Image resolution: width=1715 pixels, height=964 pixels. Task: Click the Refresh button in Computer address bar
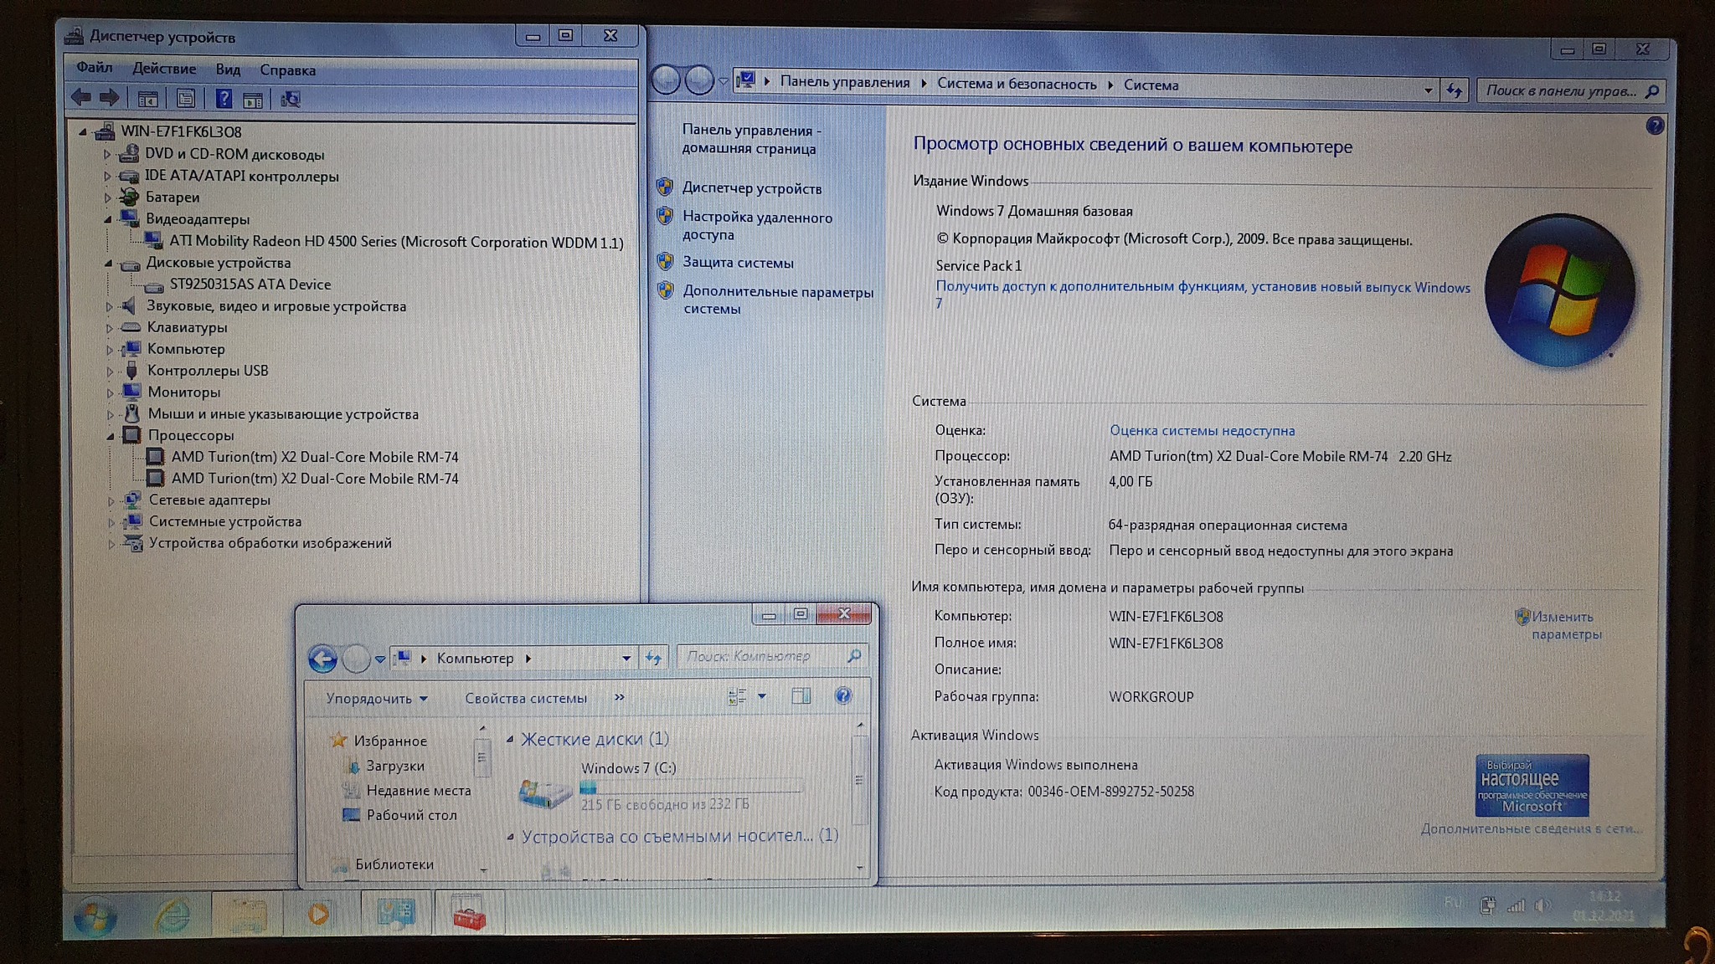654,658
